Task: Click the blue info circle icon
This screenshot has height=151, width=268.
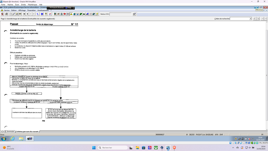Action: pyautogui.click(x=42, y=14)
